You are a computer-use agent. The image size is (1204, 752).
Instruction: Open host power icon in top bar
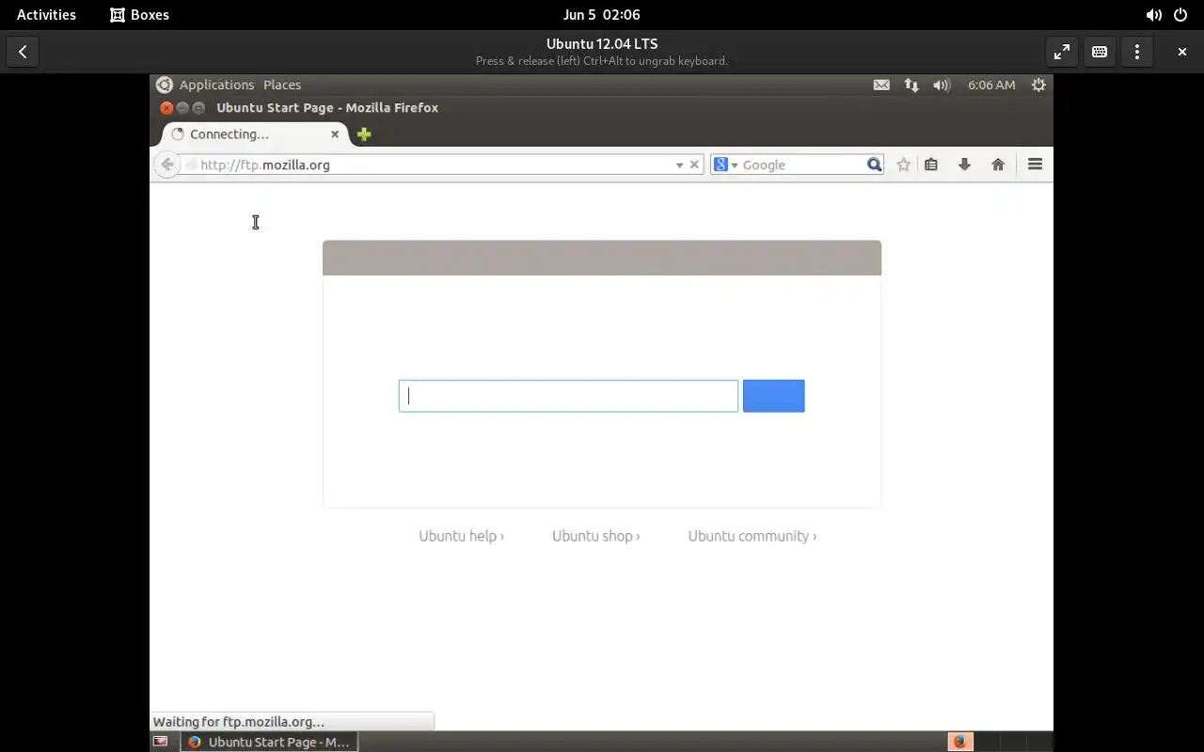tap(1180, 15)
